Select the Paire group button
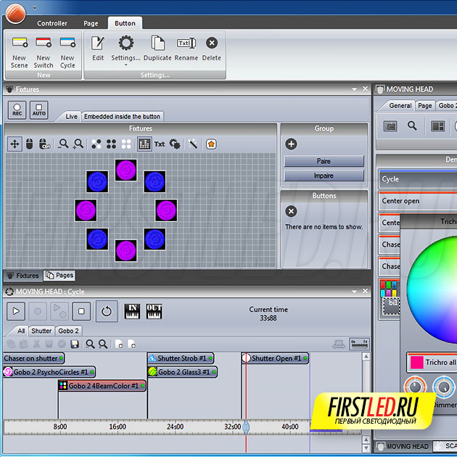 point(324,161)
